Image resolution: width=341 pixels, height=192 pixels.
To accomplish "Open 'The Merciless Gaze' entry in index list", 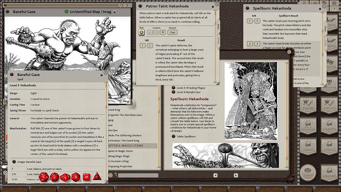I will 125,115.
